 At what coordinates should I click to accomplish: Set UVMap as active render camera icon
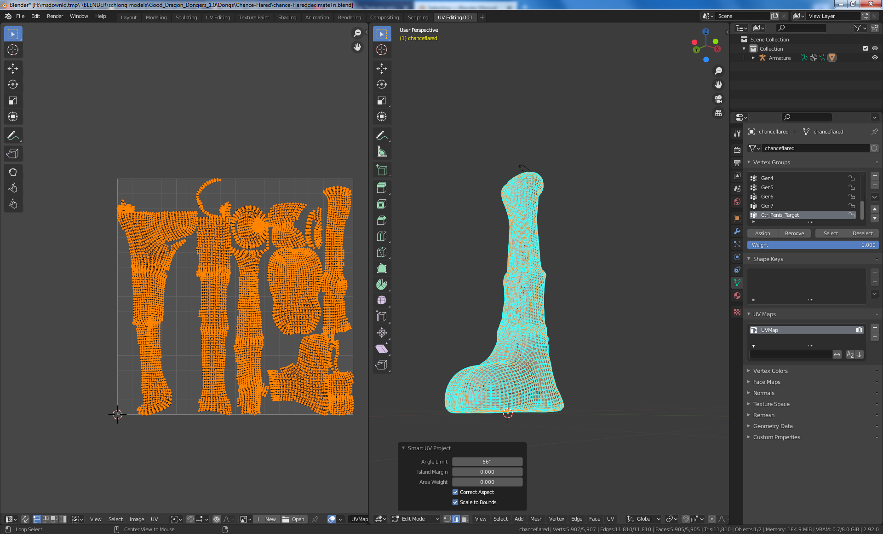tap(859, 330)
